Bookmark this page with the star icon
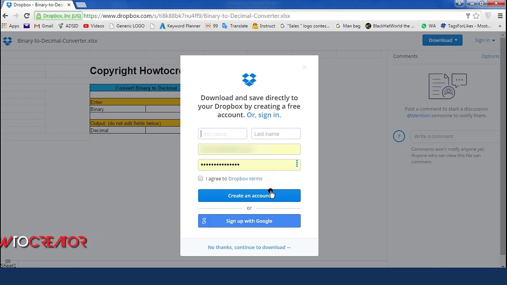The width and height of the screenshot is (507, 285). 476,16
